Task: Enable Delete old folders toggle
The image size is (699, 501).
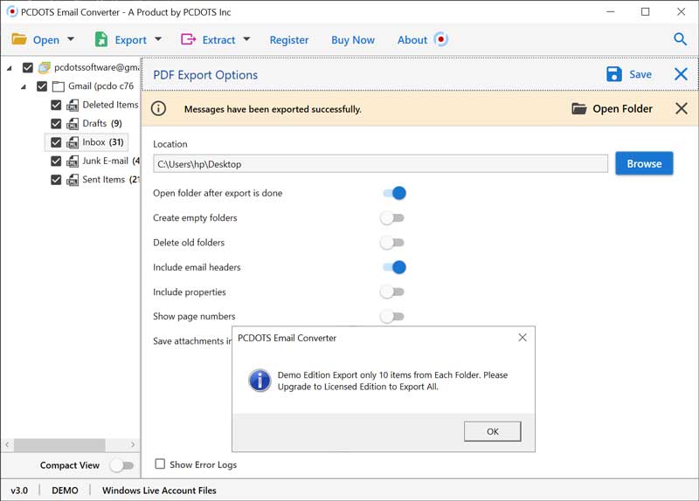Action: [392, 243]
